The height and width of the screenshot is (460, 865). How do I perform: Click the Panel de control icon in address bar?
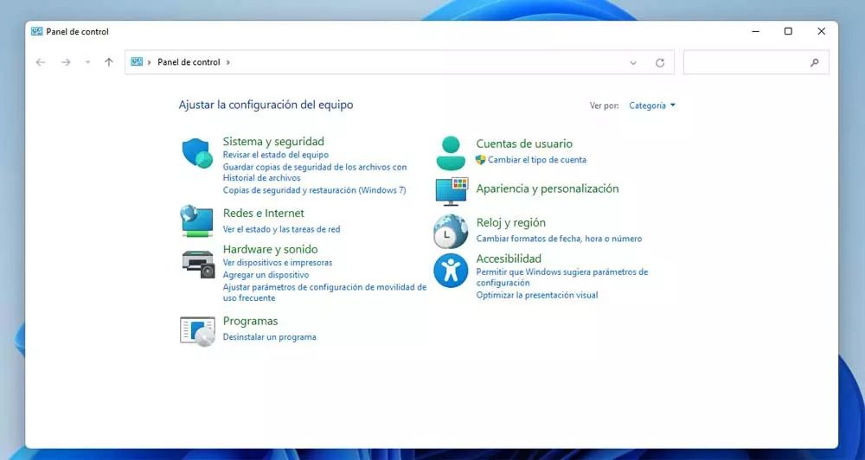(137, 61)
